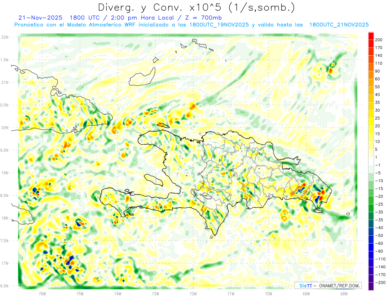
Task: Click the "0.5N" latitude label
Action: (5, 105)
